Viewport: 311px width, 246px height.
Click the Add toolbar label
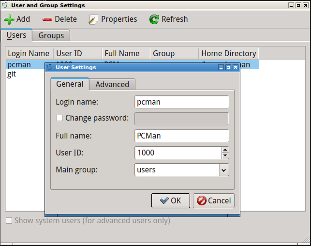point(23,19)
